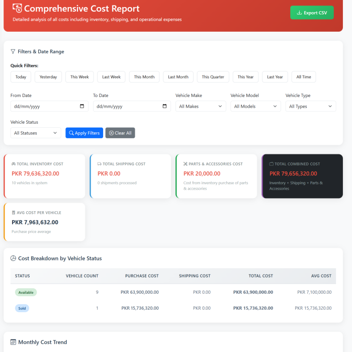Open the Vehicle Status dropdown
Screen dimensions: 352x352
(x=36, y=133)
